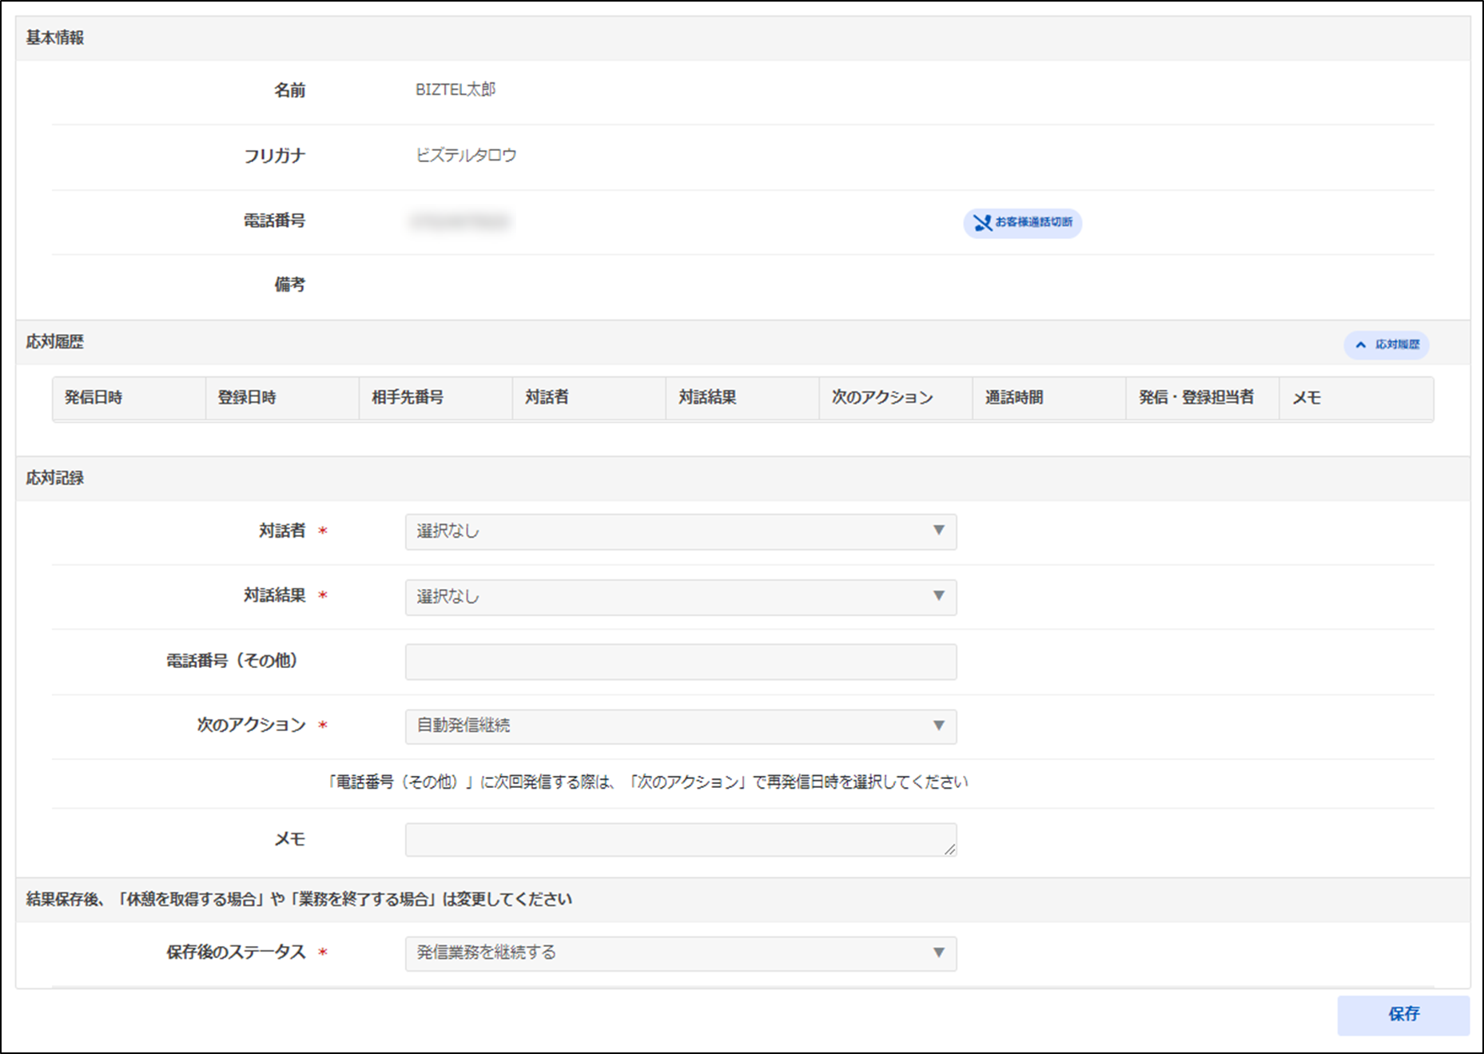The width and height of the screenshot is (1484, 1054).
Task: Click the 発信・登録担当者 column header
Action: click(1196, 398)
